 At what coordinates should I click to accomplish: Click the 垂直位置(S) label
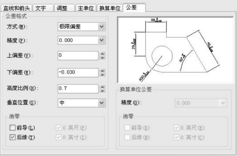click(x=22, y=103)
